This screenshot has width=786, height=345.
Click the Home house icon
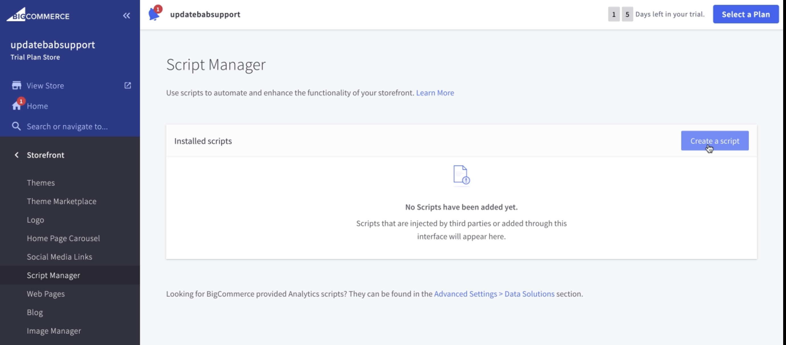pyautogui.click(x=17, y=106)
